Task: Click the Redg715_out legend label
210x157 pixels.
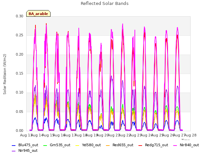Action: [x=157, y=145]
